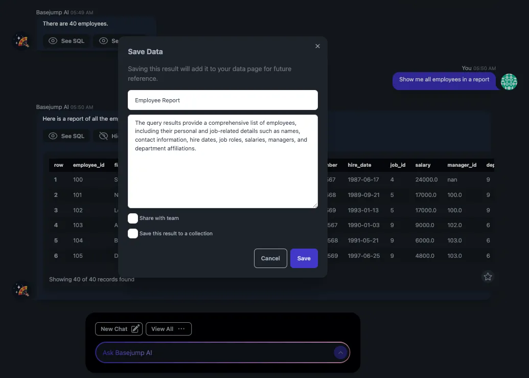Click salary cell 24000.0
This screenshot has width=529, height=378.
coord(426,180)
